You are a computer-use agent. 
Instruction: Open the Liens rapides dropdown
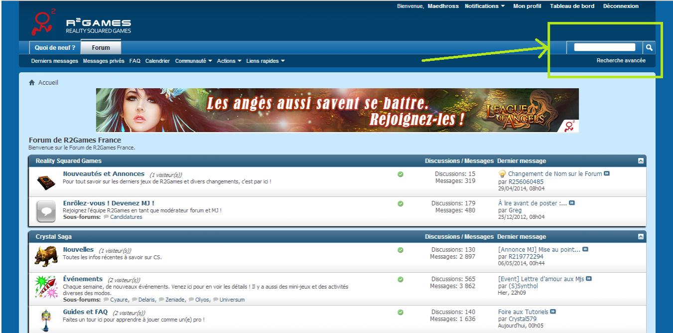[266, 61]
